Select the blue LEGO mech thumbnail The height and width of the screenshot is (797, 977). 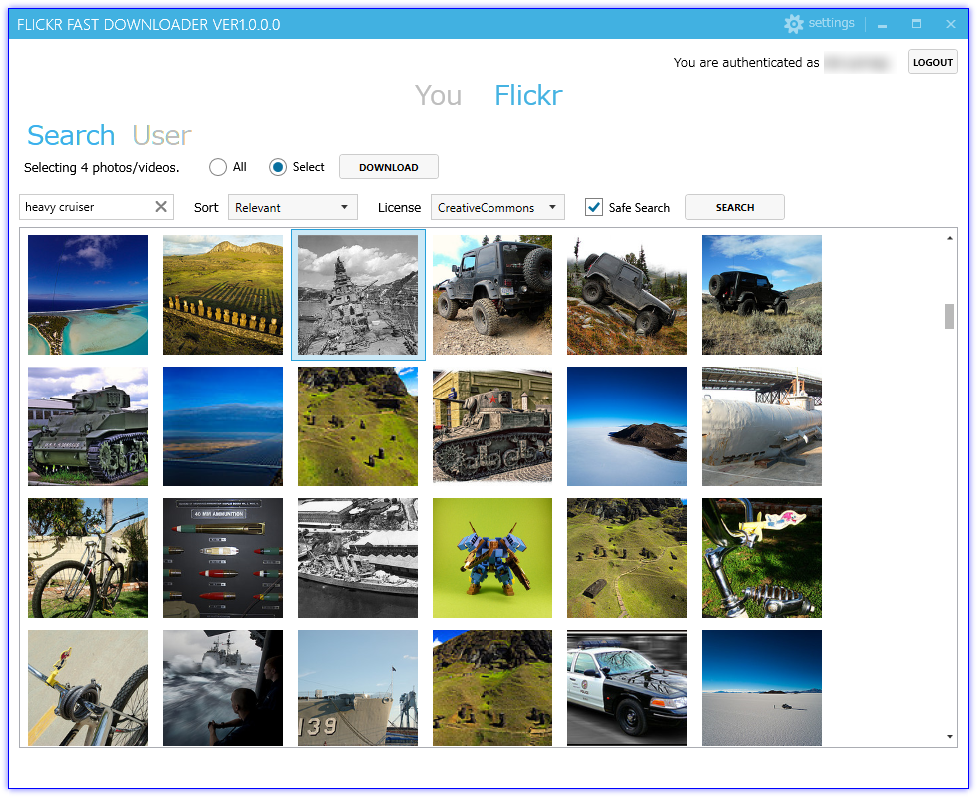click(492, 558)
